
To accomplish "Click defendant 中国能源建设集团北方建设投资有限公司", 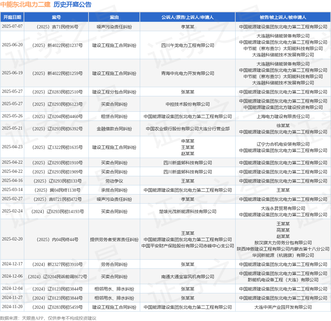I will point(283,107).
